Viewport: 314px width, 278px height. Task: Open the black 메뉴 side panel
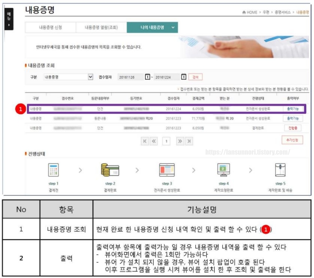(x=9, y=19)
